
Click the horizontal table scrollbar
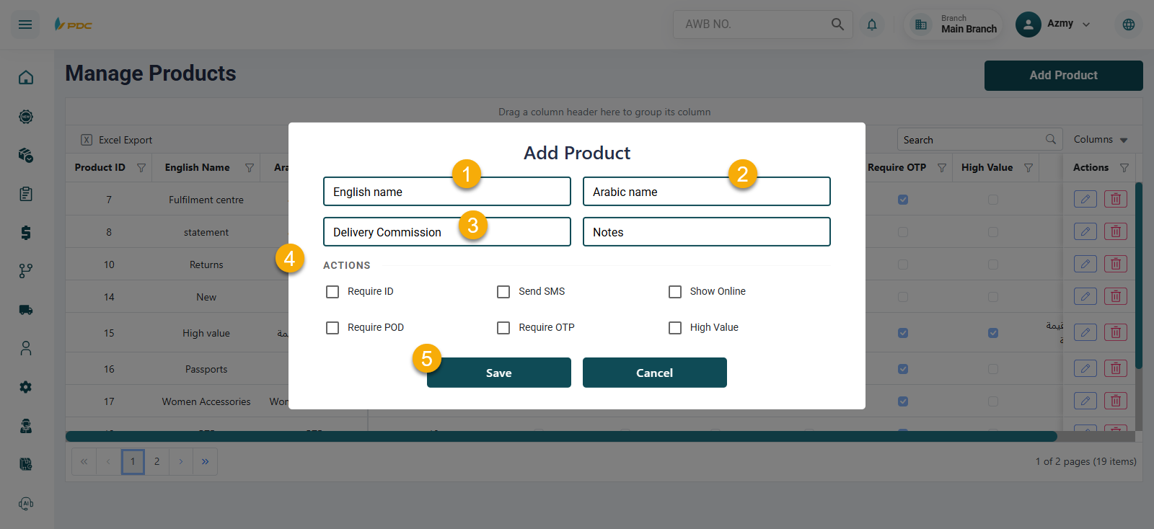tap(561, 436)
